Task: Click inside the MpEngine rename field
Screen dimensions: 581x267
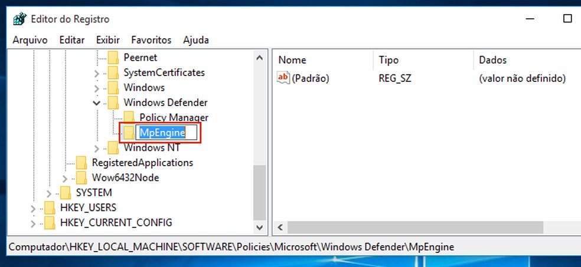Action: coord(166,133)
